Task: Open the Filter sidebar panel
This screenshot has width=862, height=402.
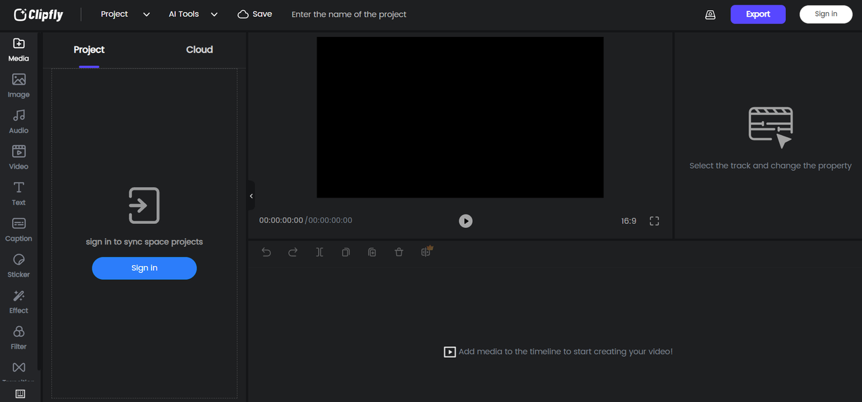Action: click(19, 337)
